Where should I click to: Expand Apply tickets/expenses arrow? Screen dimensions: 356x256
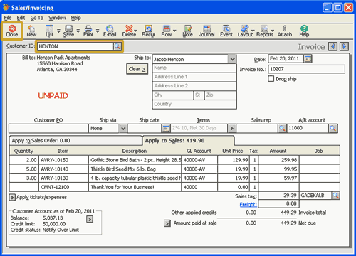click(x=12, y=197)
